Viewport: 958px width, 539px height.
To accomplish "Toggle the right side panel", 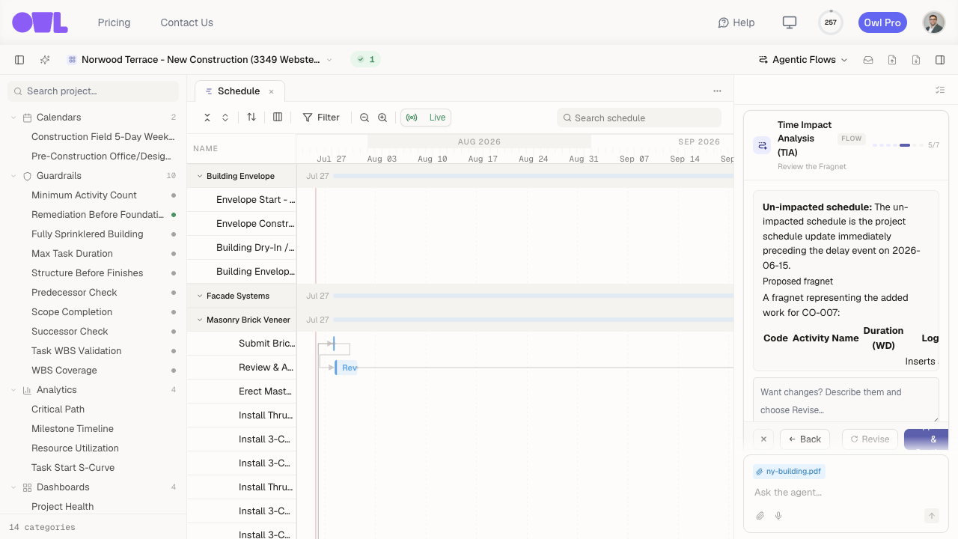I will coord(940,60).
